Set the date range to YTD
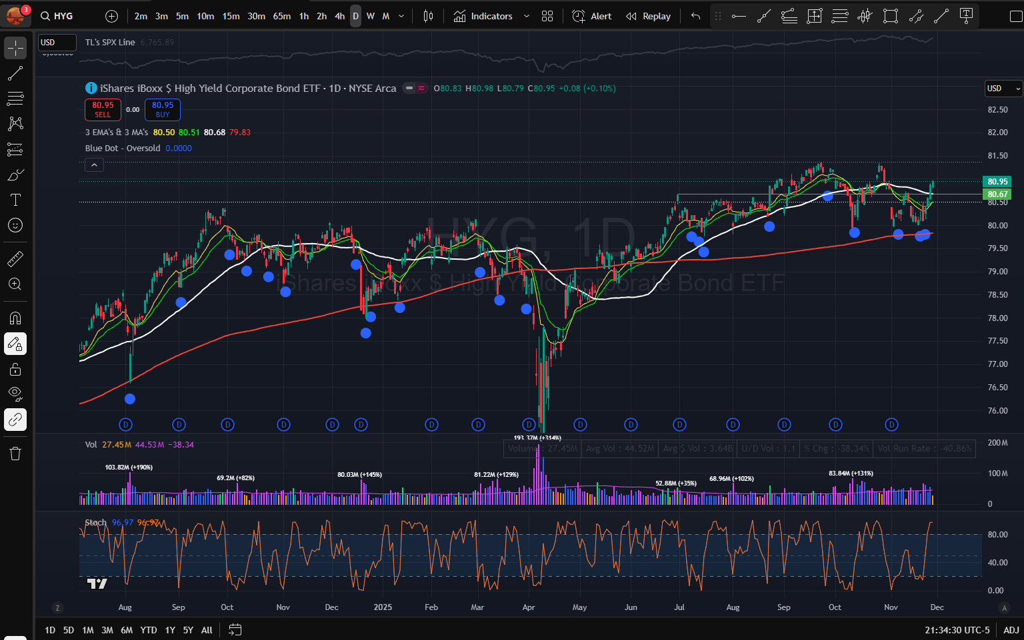This screenshot has height=640, width=1024. click(149, 629)
